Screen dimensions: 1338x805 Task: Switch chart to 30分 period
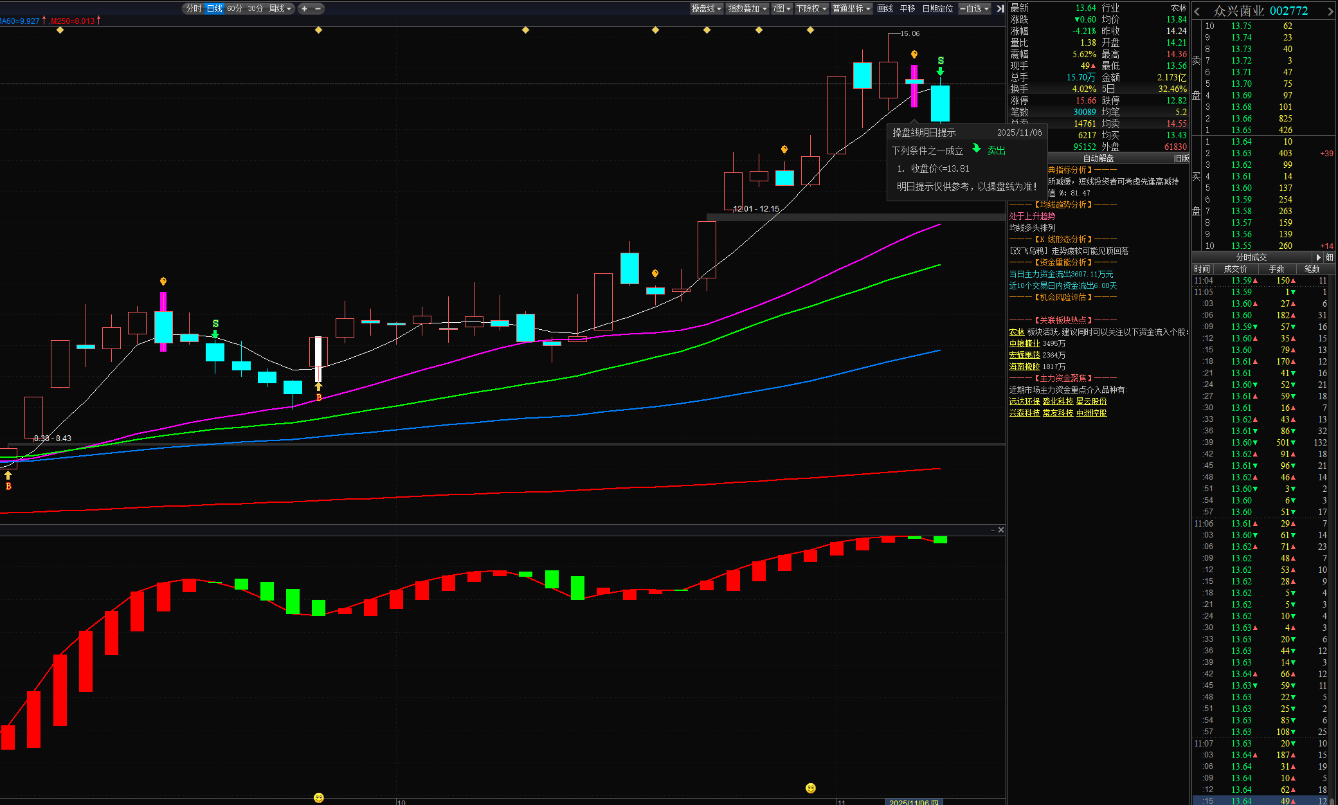(x=255, y=8)
